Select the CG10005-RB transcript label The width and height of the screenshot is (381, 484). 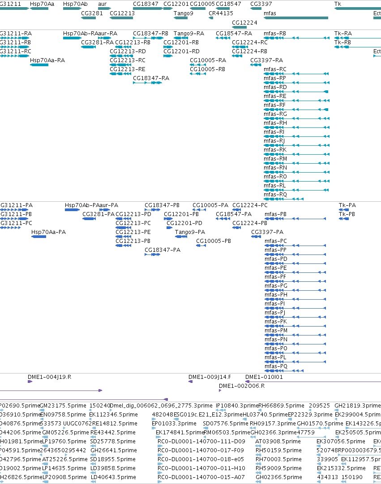tap(207, 69)
